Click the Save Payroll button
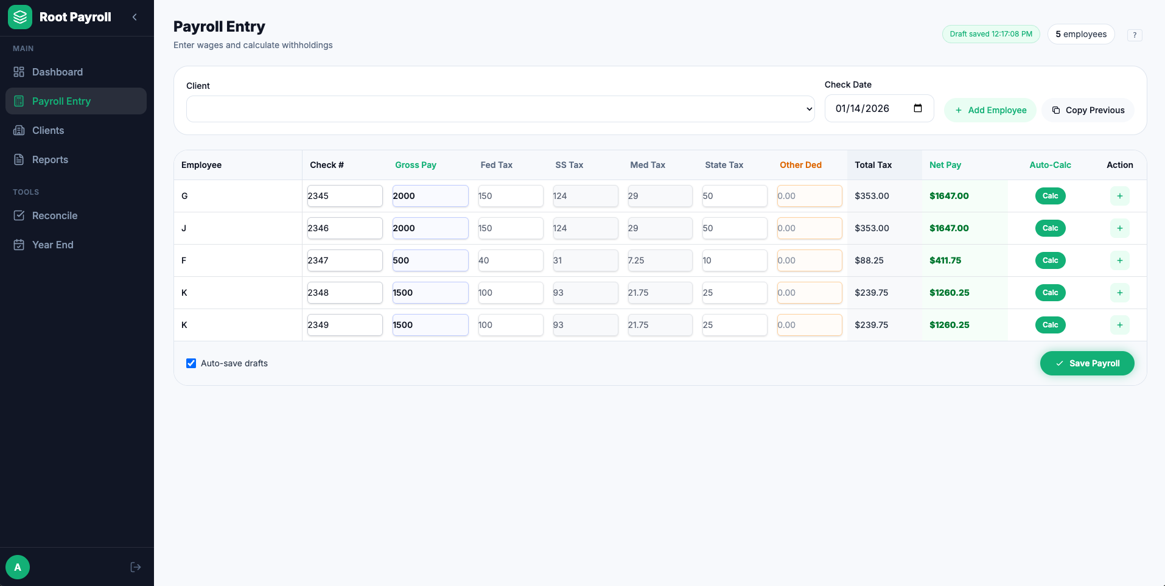Image resolution: width=1165 pixels, height=586 pixels. (1087, 363)
